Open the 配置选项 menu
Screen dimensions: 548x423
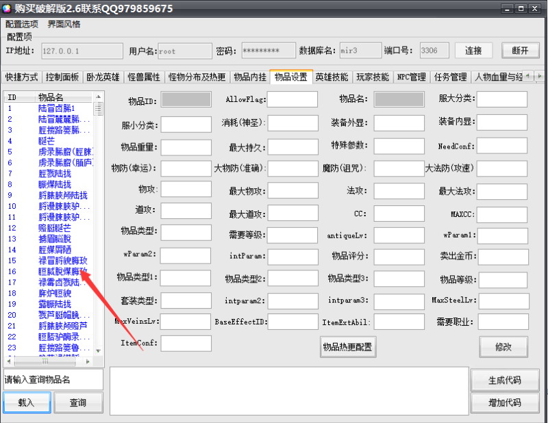click(x=21, y=24)
